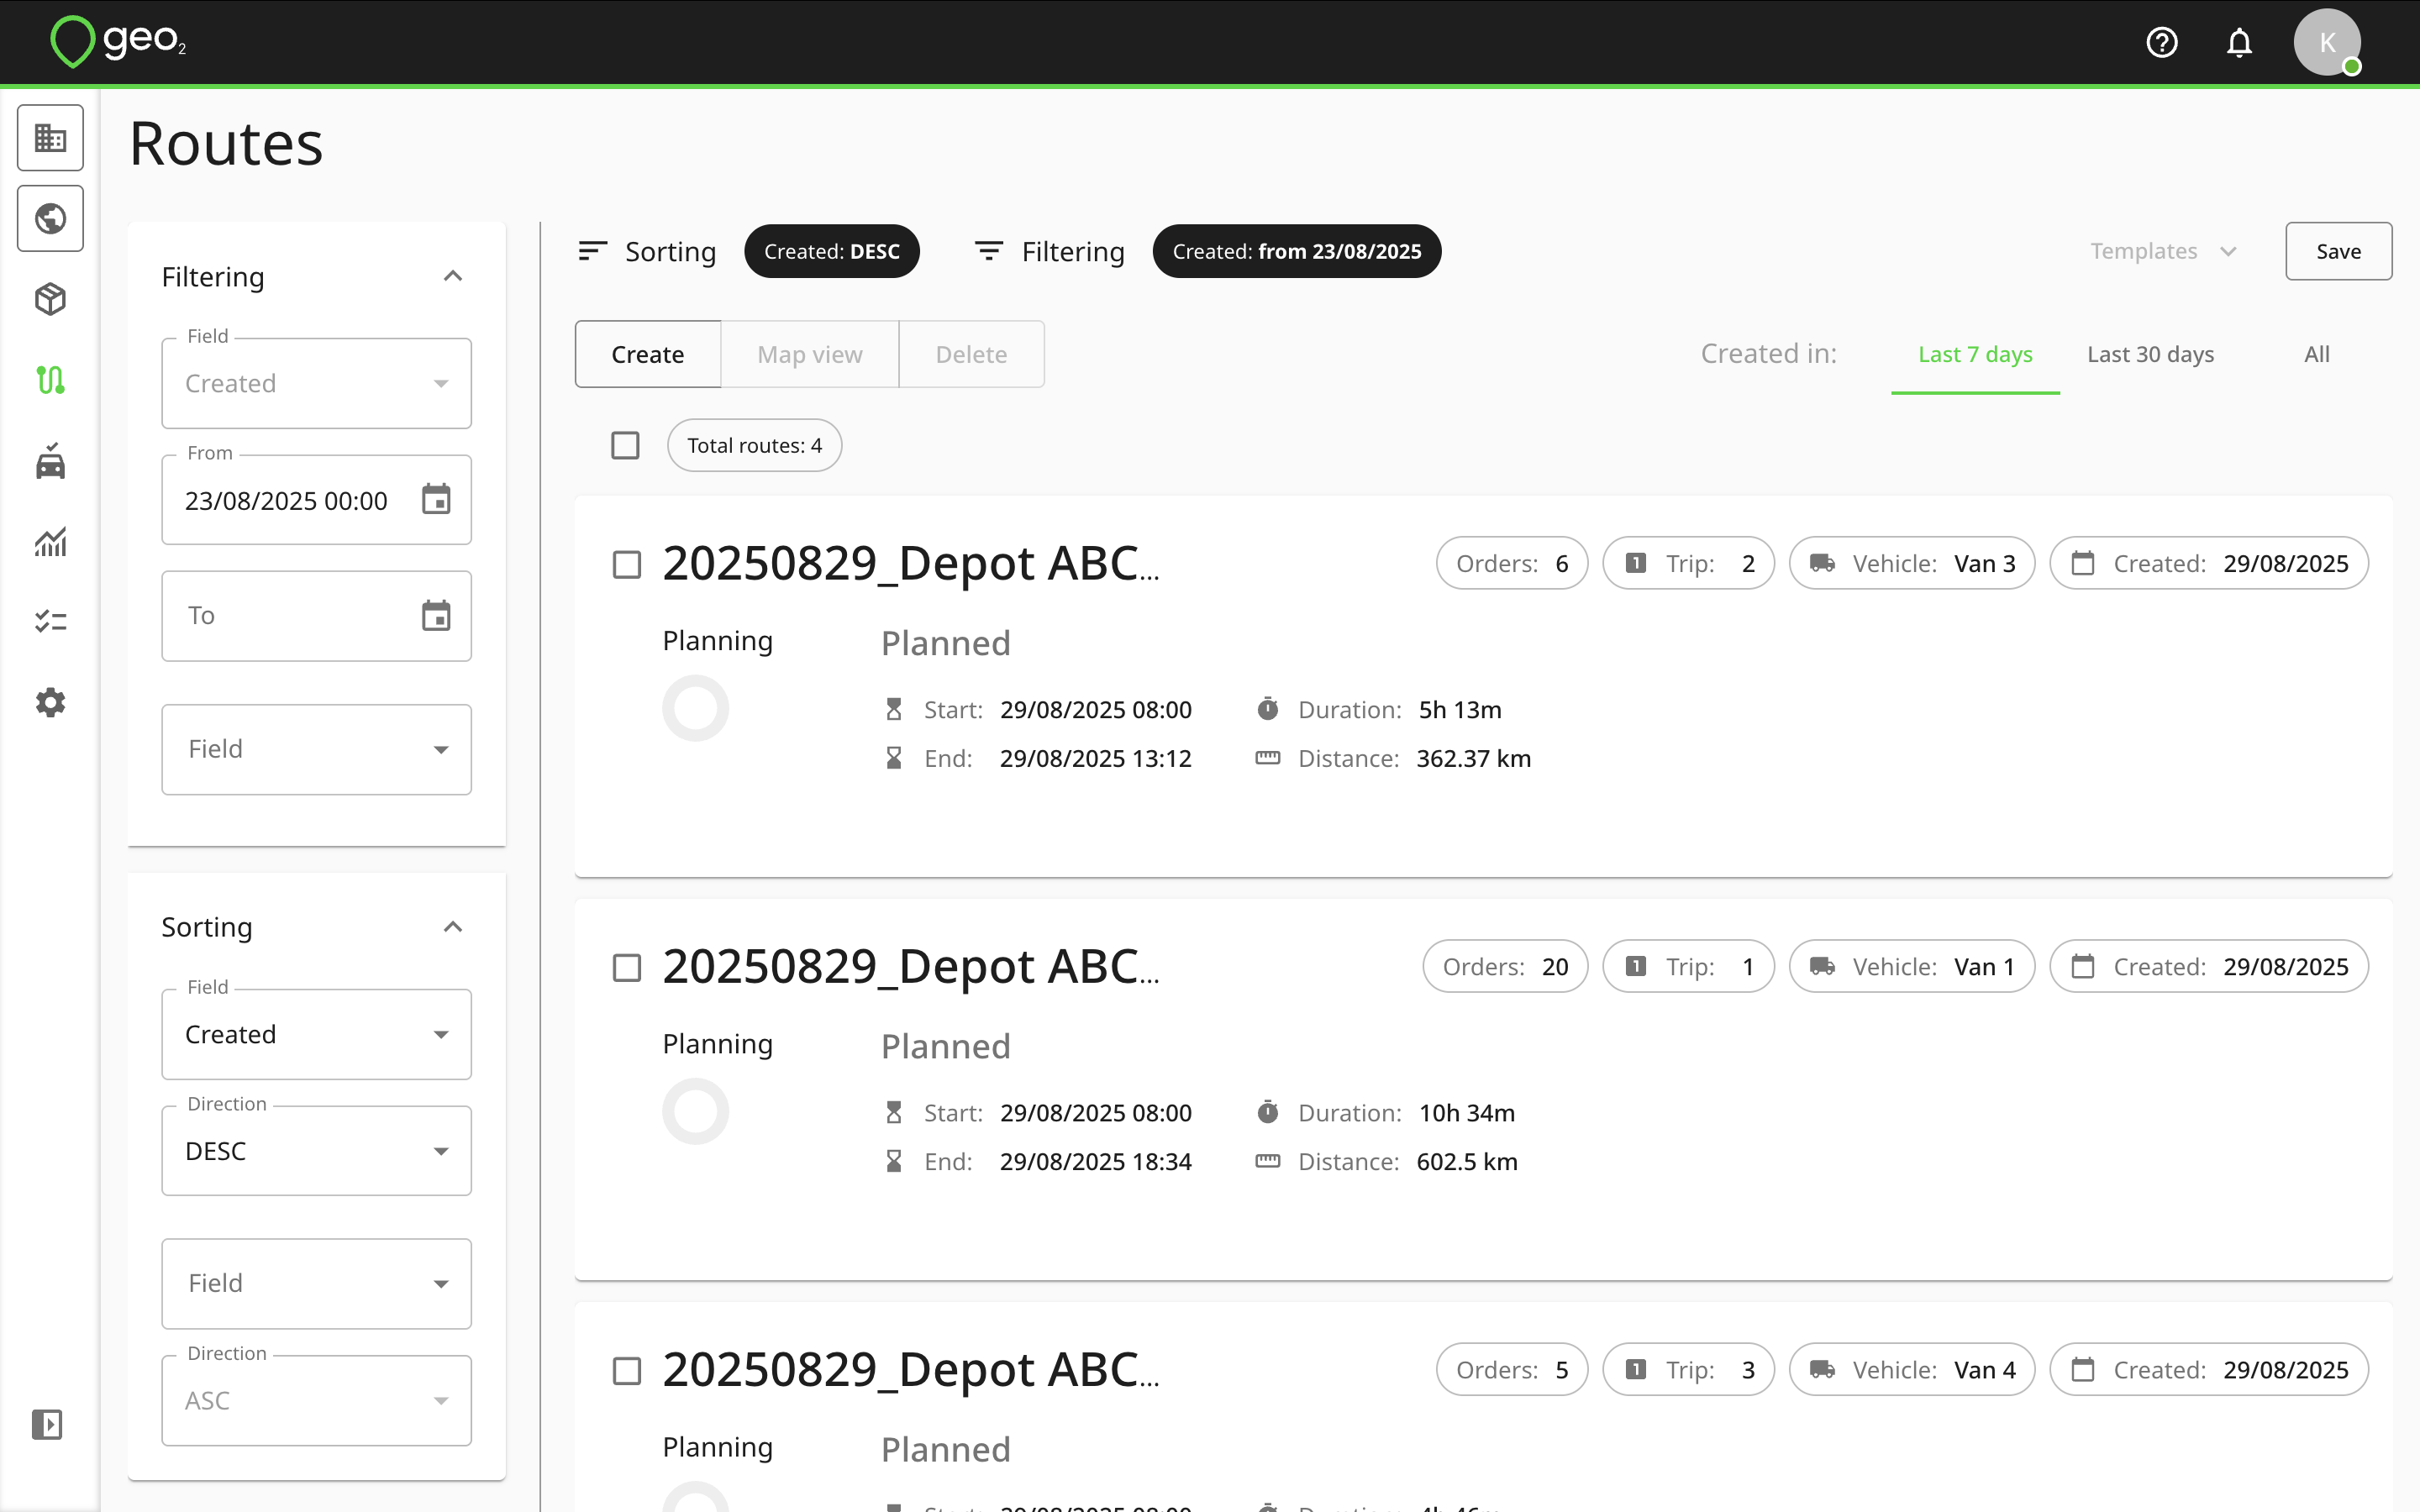The image size is (2420, 1512).
Task: Select the Van 3 route checkbox
Action: point(627,565)
